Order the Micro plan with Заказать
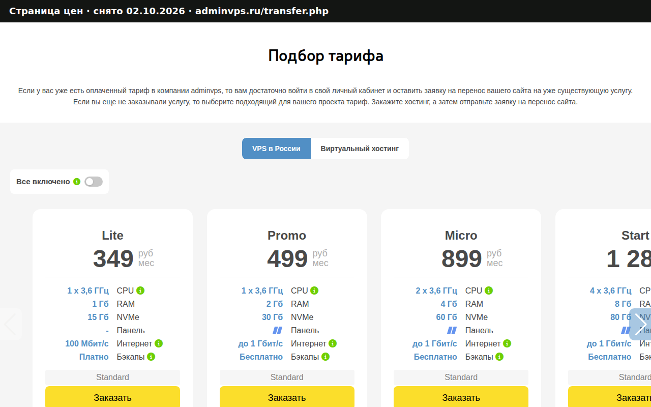 461,397
